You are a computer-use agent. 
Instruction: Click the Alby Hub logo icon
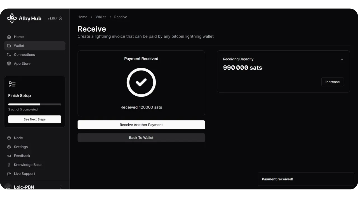(x=12, y=18)
